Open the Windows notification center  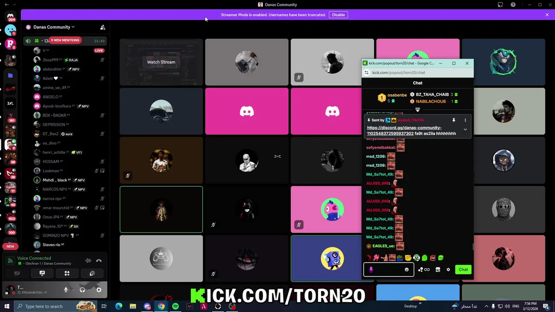pos(546,306)
